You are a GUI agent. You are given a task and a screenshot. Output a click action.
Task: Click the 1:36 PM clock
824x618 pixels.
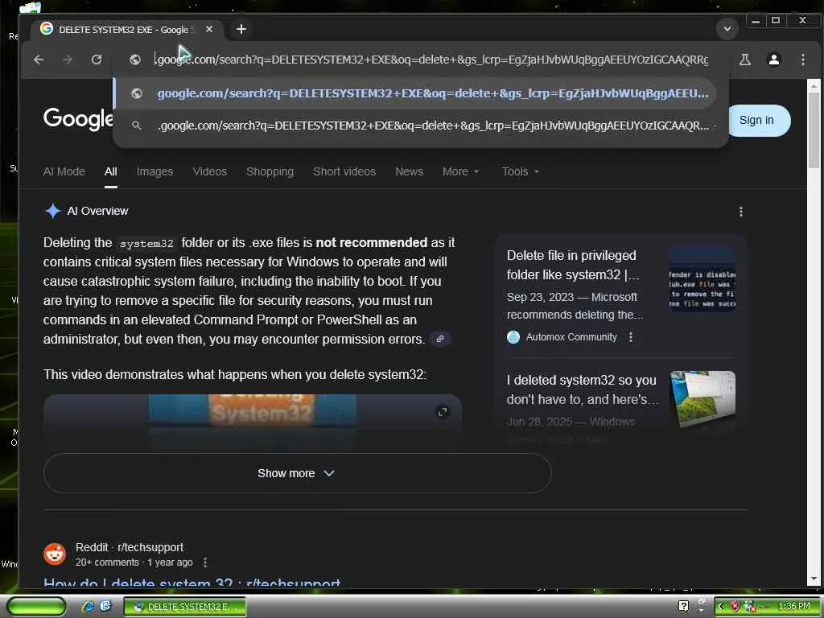[x=794, y=607]
